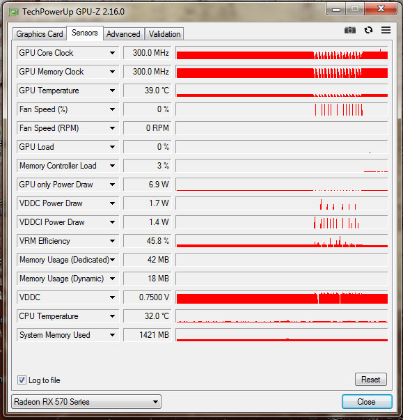The width and height of the screenshot is (403, 420).
Task: Click the 45.8 % VRM Efficiency value
Action: [147, 241]
